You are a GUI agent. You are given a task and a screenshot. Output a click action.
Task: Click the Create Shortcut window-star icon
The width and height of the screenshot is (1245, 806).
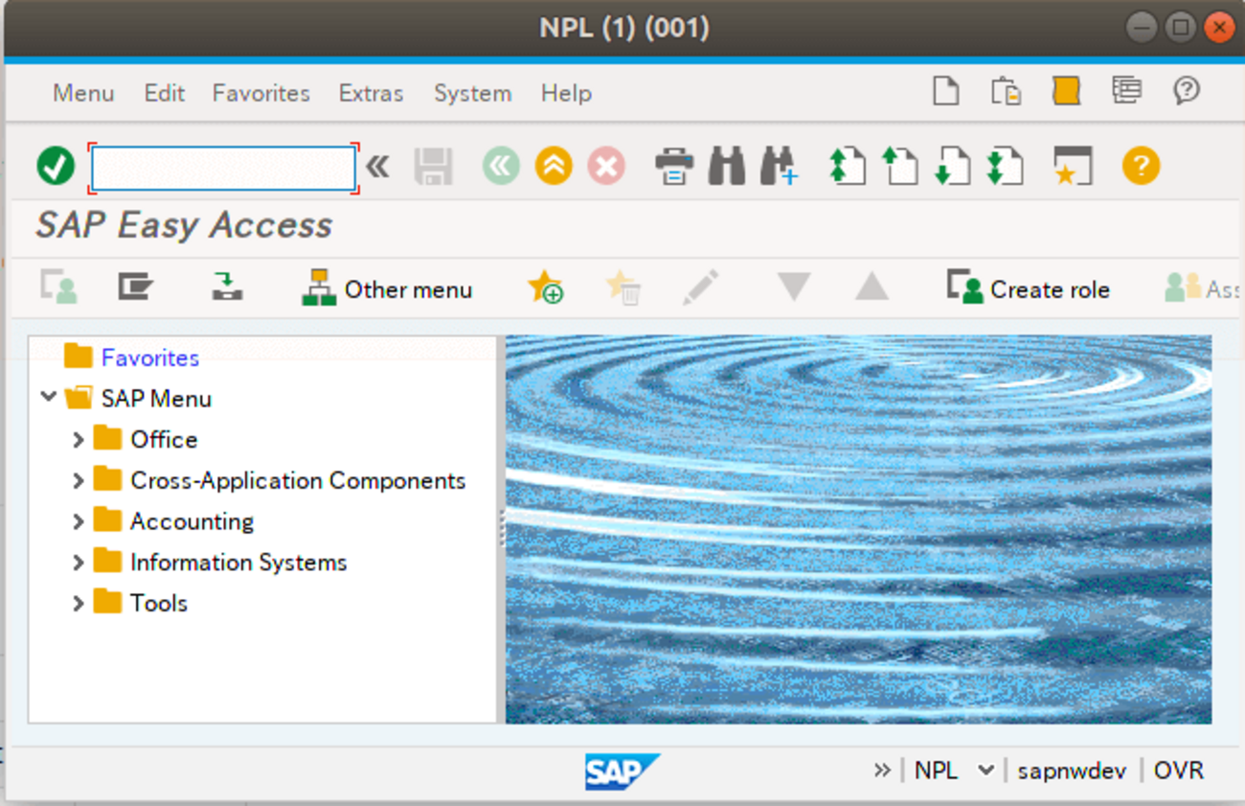pos(1073,166)
